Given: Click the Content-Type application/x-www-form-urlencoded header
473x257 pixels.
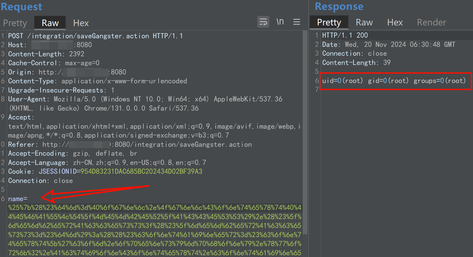Looking at the screenshot, I should pos(98,81).
